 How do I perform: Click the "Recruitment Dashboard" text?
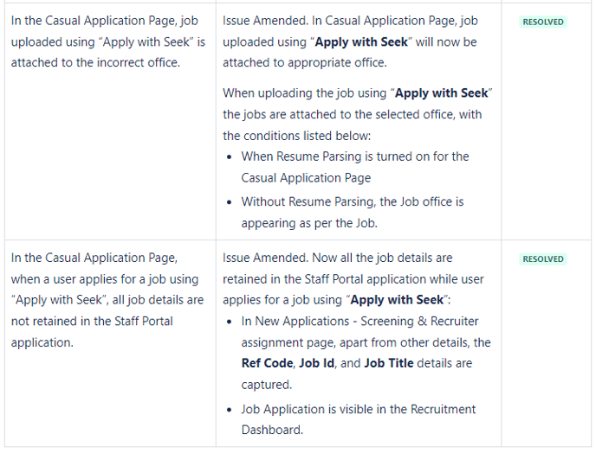(358, 419)
